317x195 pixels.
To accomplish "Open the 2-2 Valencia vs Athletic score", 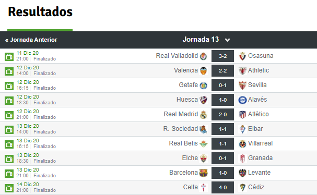I will 223,71.
